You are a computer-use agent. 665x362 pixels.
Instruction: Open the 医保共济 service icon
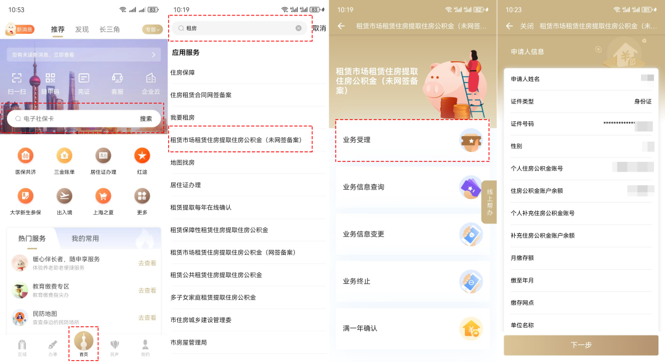(x=25, y=156)
